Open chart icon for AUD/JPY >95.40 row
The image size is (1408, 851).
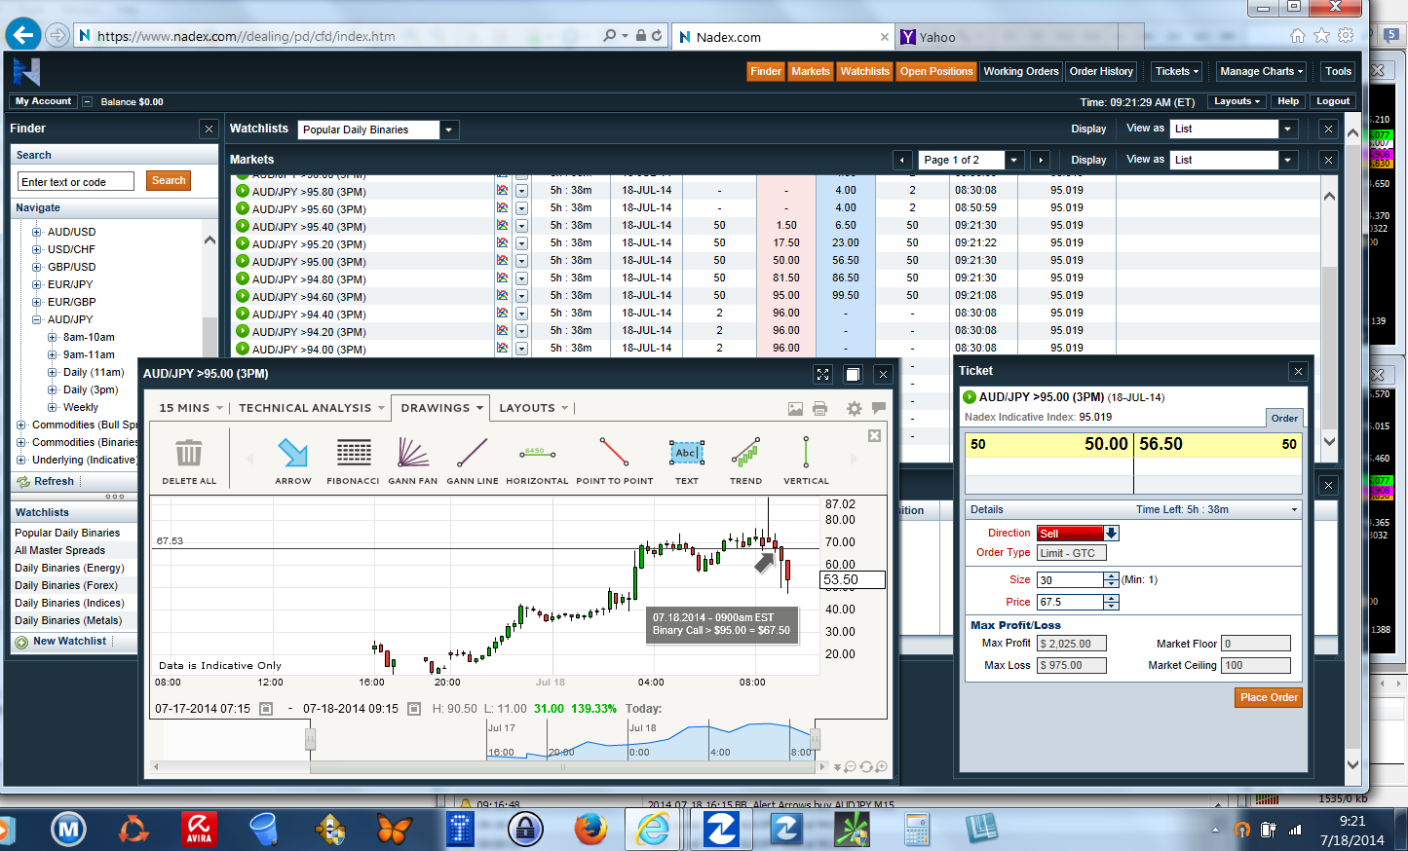click(x=503, y=226)
